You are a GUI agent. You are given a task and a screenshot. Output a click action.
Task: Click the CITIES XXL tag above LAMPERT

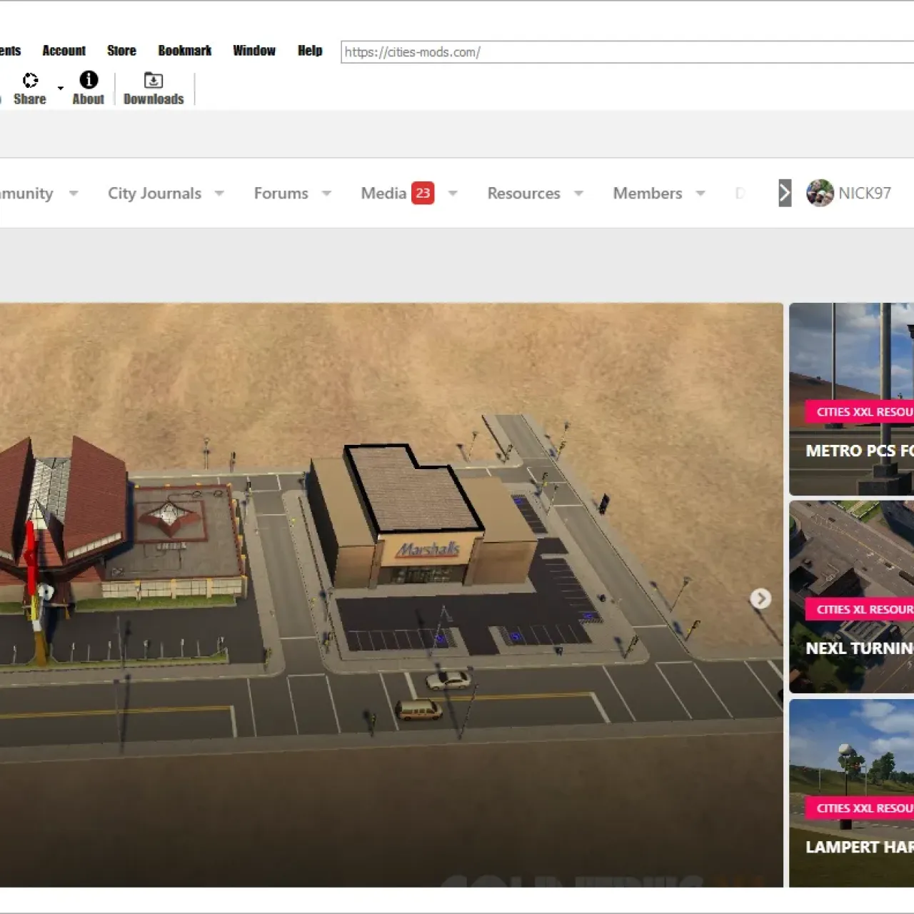click(x=860, y=808)
